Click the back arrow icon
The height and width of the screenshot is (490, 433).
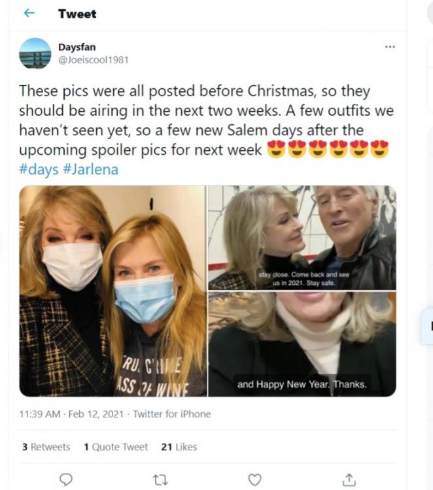pyautogui.click(x=29, y=14)
